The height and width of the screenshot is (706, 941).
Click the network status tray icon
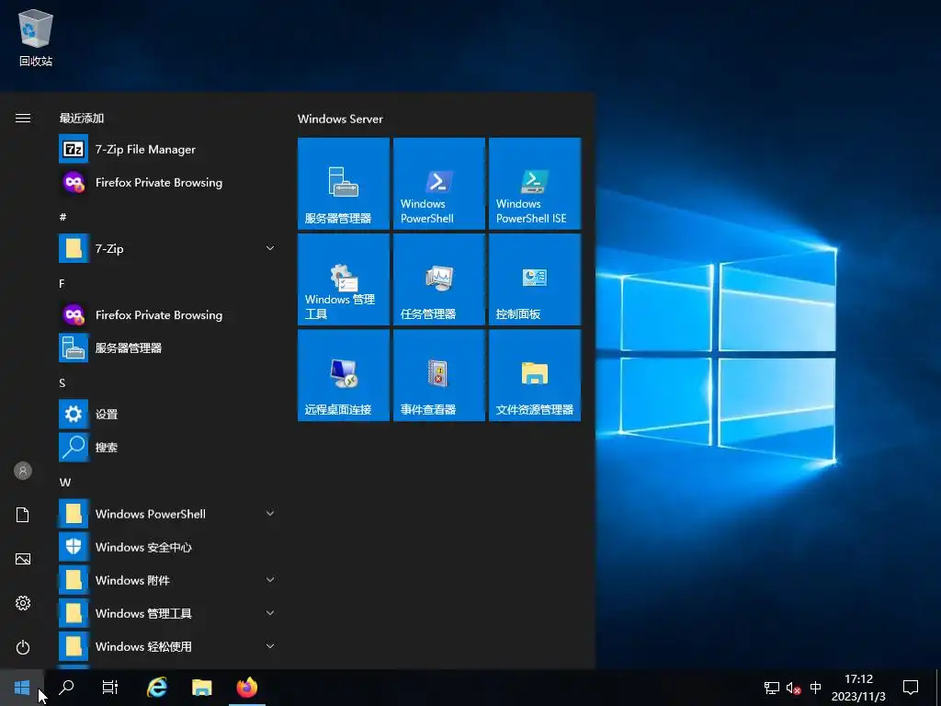coord(771,688)
